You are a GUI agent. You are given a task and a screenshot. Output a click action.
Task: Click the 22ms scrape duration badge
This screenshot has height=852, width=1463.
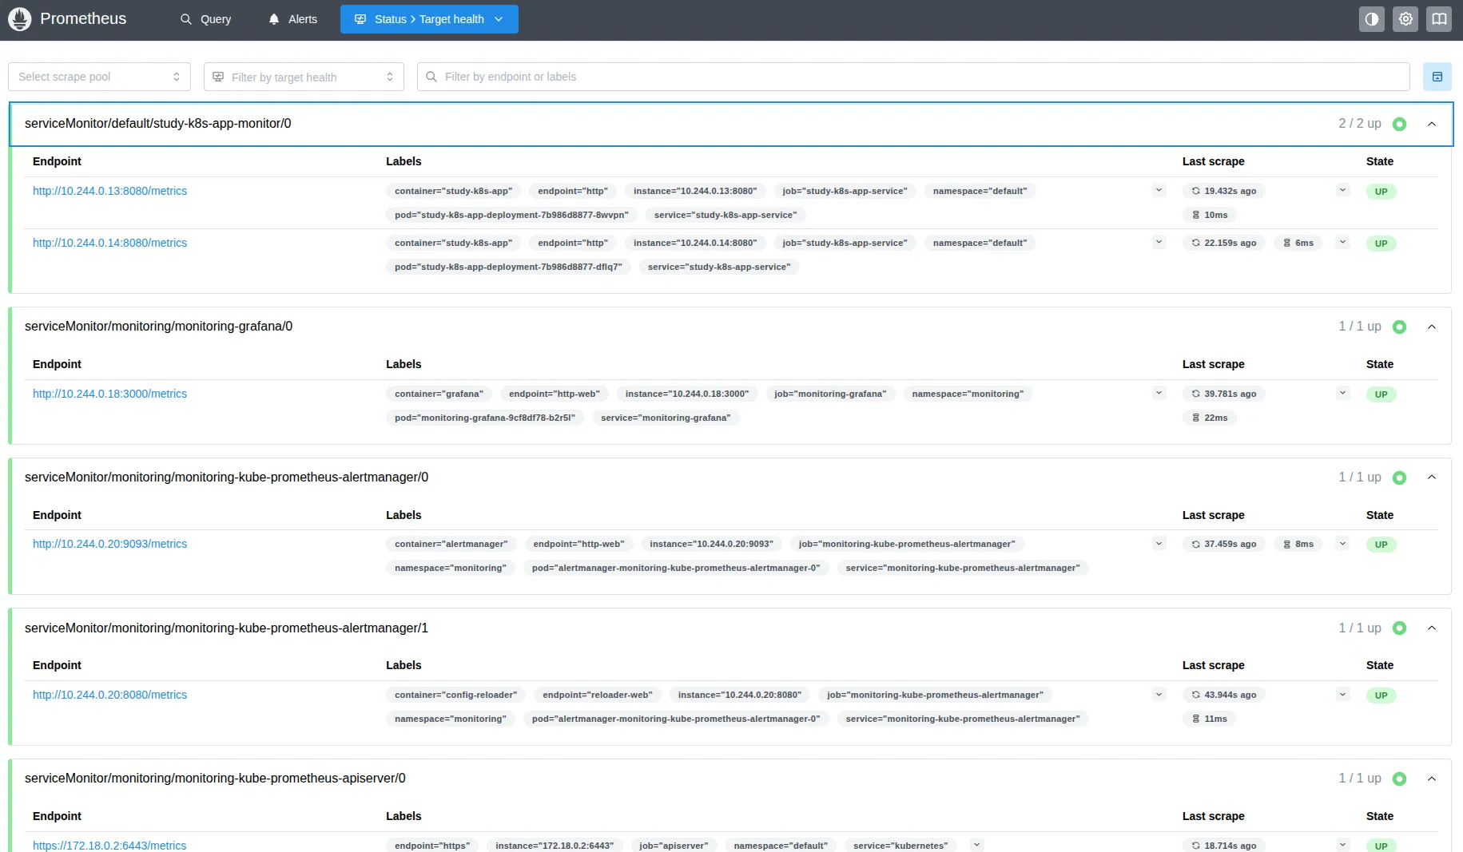point(1210,418)
